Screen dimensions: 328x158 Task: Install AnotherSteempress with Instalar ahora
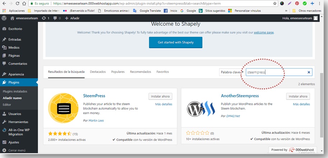coord(298,96)
